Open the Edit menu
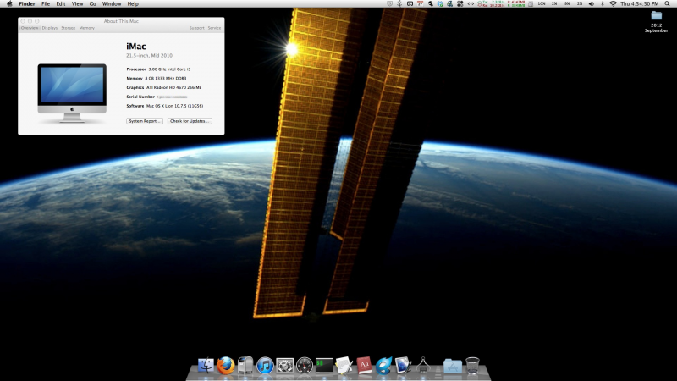This screenshot has height=381, width=677. [x=60, y=3]
